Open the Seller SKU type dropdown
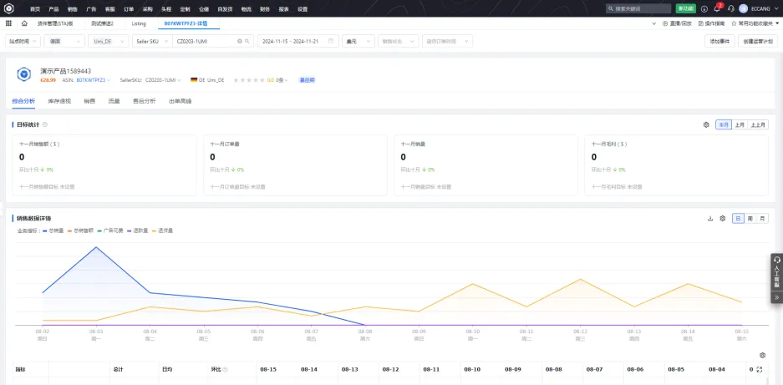This screenshot has width=783, height=385. tap(152, 42)
